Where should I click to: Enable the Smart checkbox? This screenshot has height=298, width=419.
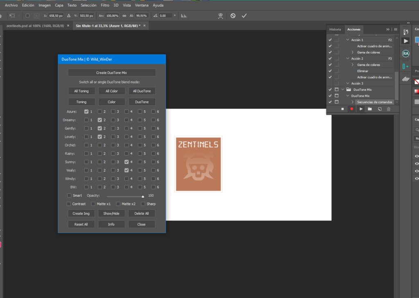coord(69,196)
